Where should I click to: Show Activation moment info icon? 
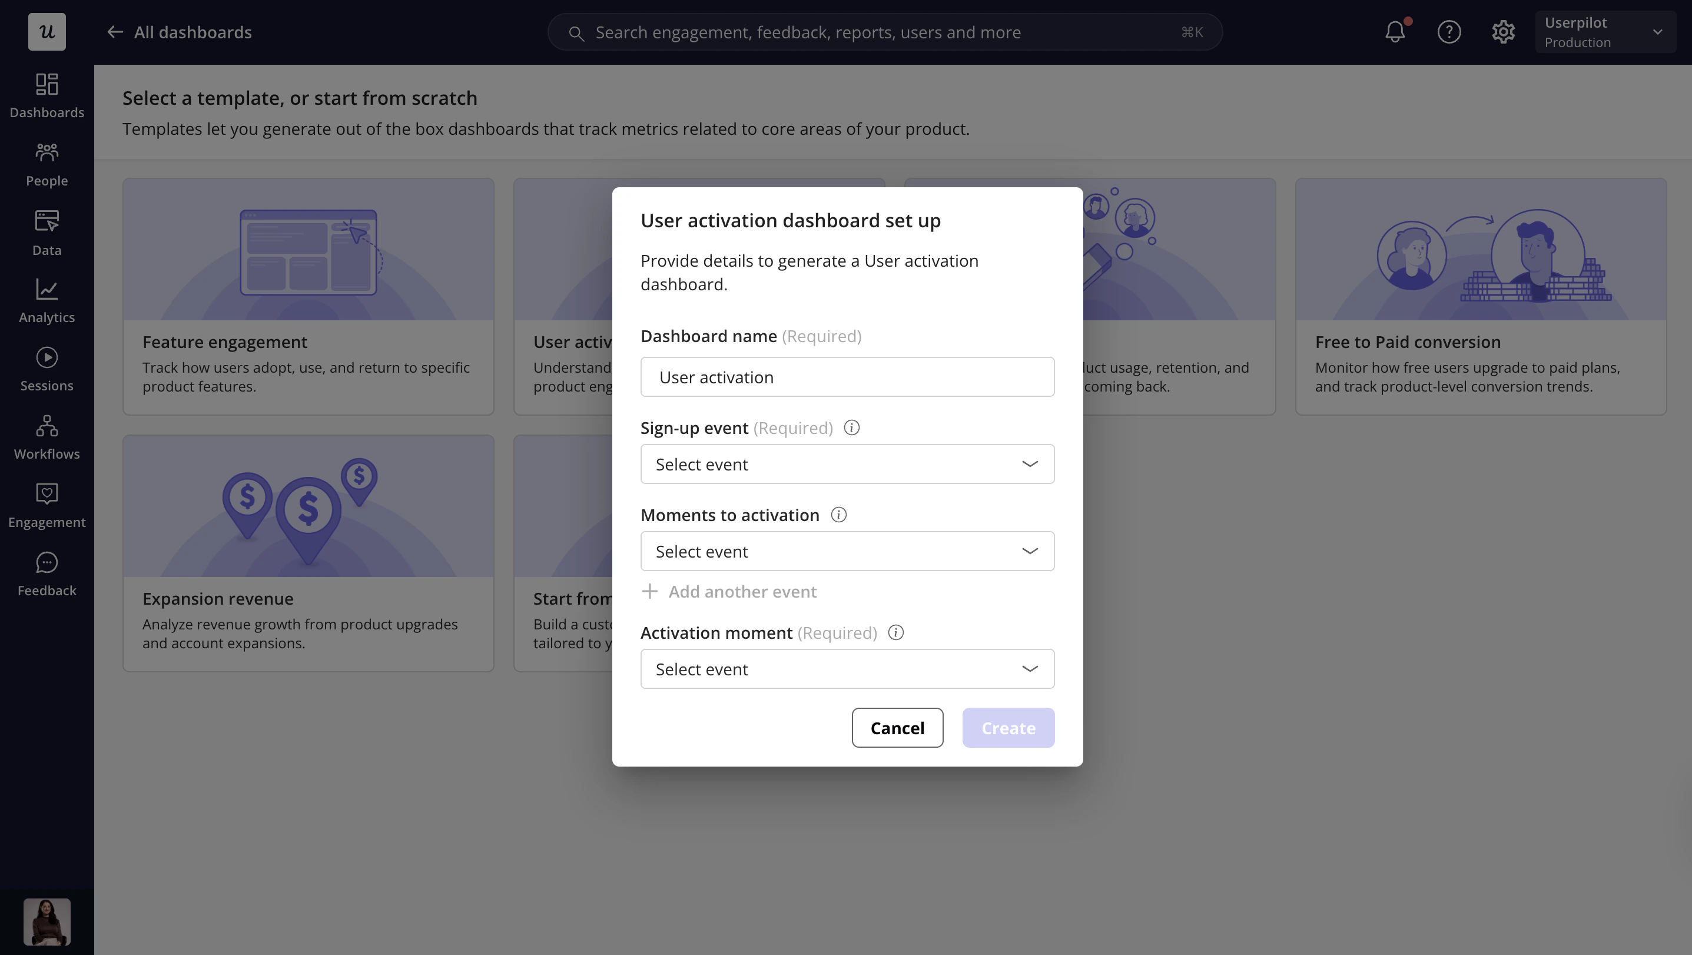tap(895, 632)
